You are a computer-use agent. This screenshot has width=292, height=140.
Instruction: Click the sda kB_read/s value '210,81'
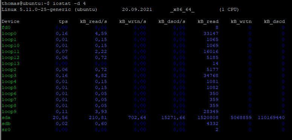pos(98,118)
